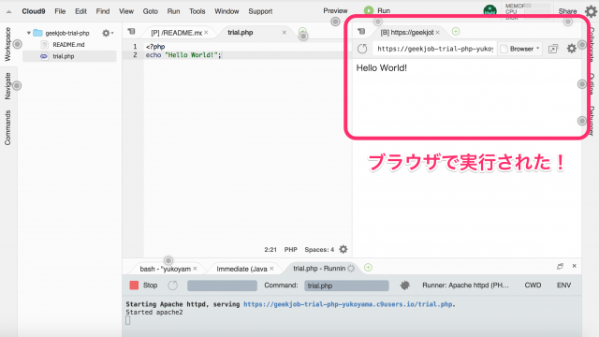Click the CWD button
The image size is (599, 337).
click(x=533, y=286)
